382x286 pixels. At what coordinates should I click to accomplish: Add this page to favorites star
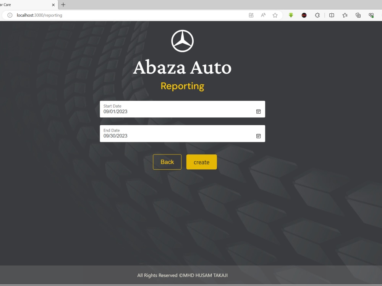[275, 15]
